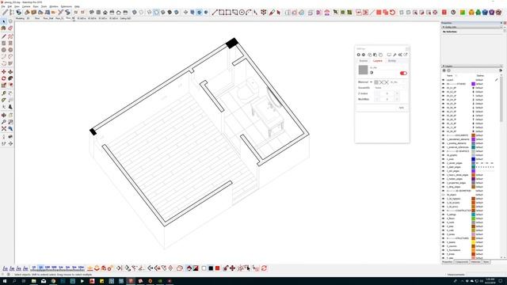This screenshot has height=285, width=507.
Task: Click the Zoom Extents tool
Action: coord(3,128)
